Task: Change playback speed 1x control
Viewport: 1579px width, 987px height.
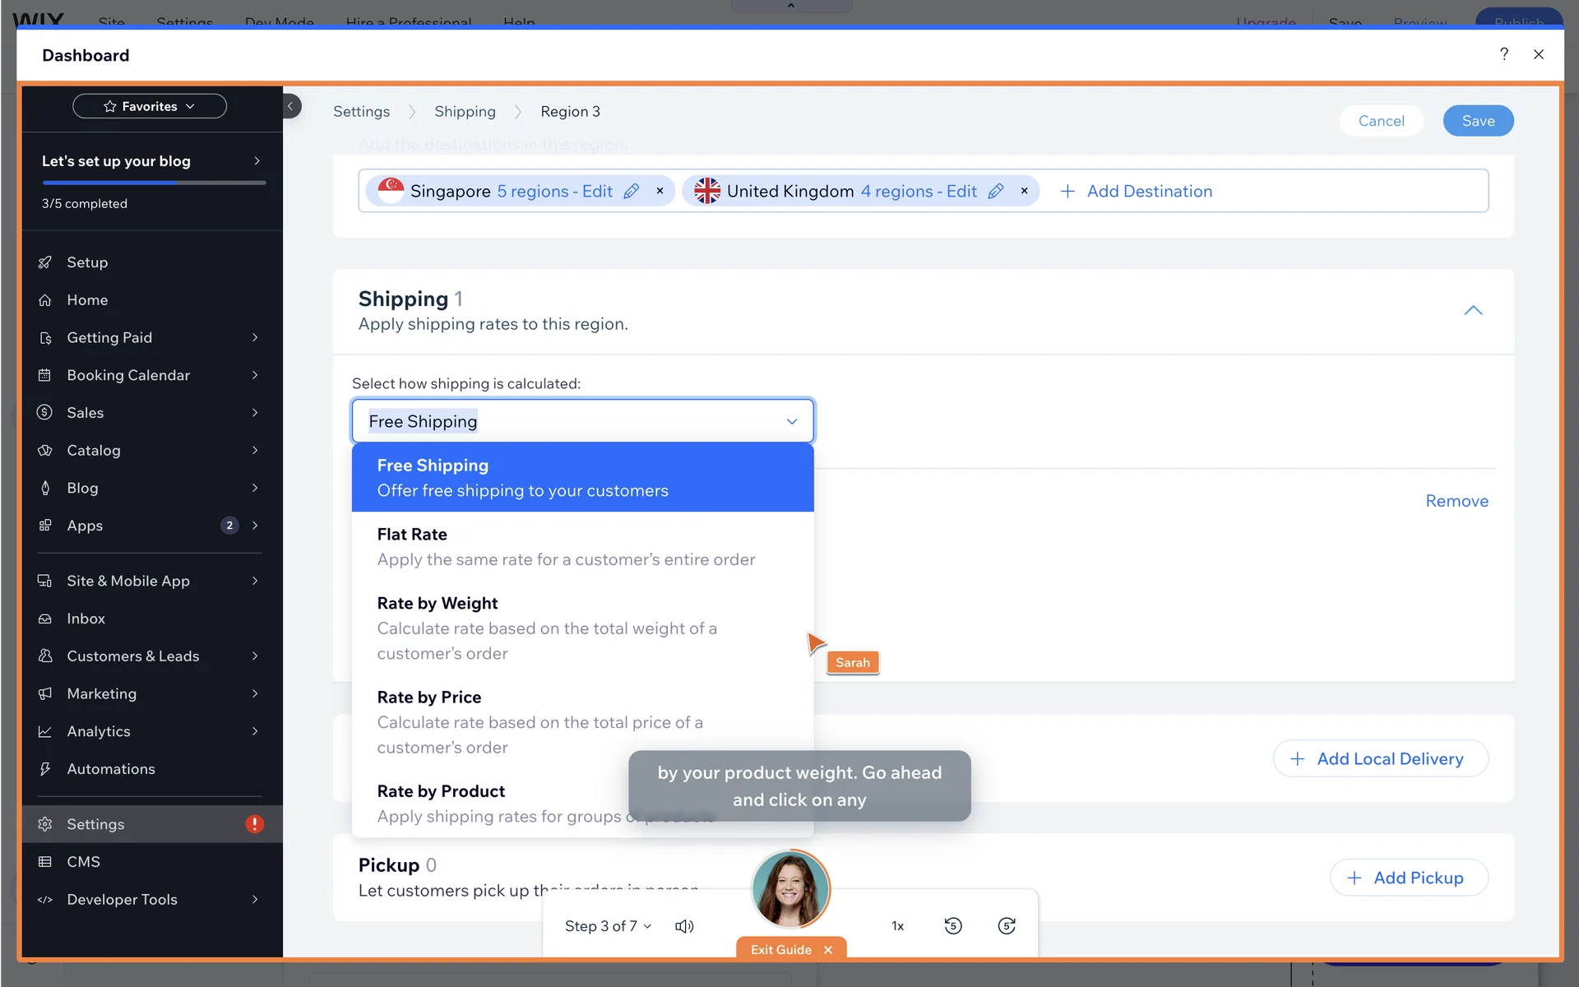Action: (897, 926)
